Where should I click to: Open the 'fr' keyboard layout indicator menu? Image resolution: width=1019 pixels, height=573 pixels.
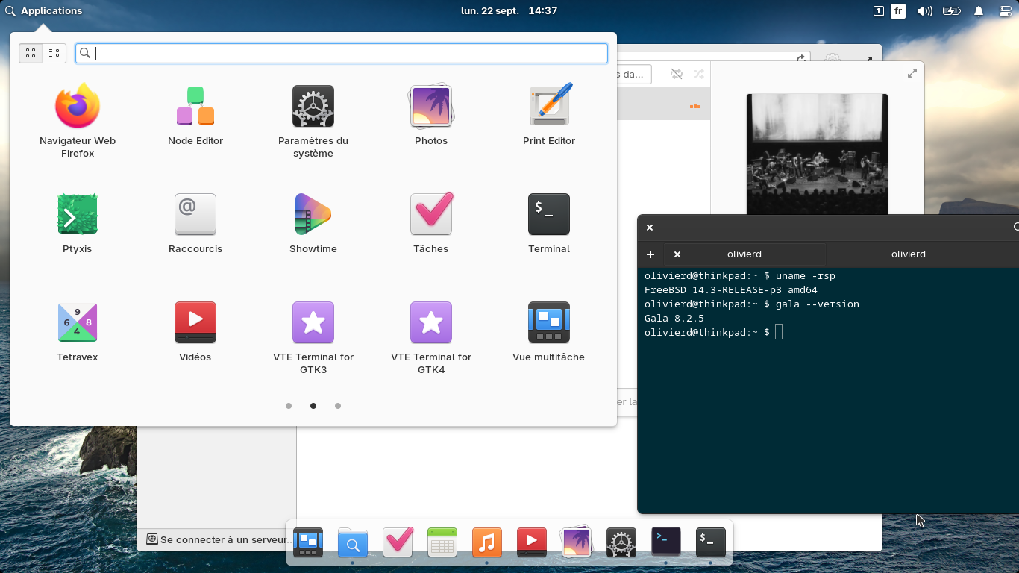pos(898,11)
